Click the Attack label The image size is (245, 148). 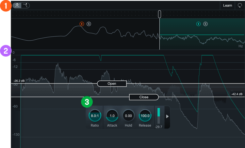tap(112, 125)
